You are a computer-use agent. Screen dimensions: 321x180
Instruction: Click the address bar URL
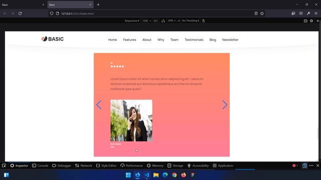77,13
